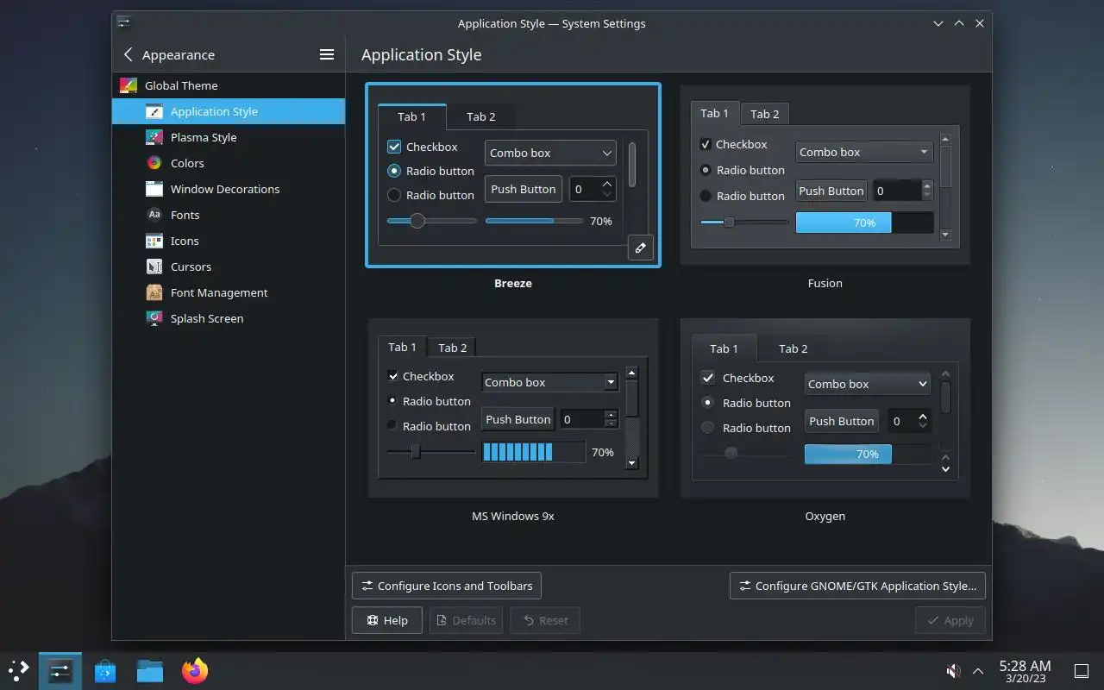Toggle the MS Windows 9x preview Checkbox
The height and width of the screenshot is (690, 1104).
click(392, 376)
